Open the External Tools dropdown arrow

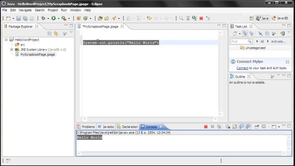click(x=69, y=18)
